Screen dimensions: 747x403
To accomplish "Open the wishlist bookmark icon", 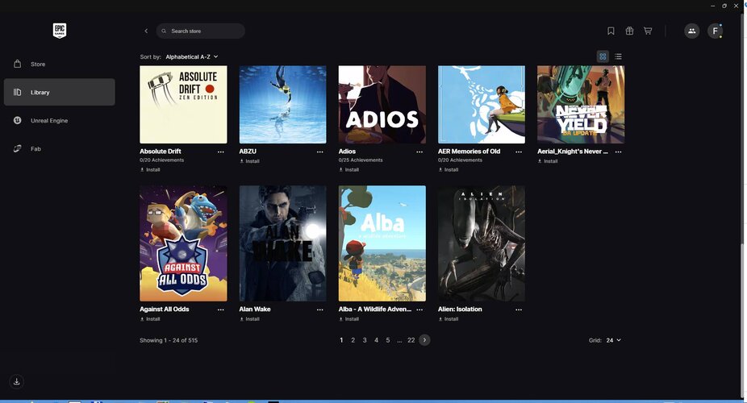I will pyautogui.click(x=611, y=31).
